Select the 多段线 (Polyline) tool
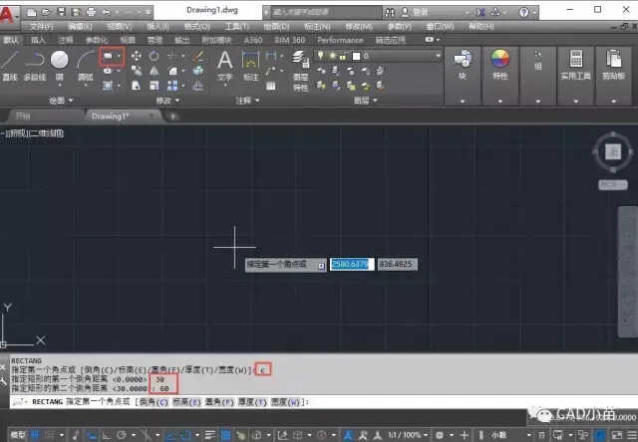The image size is (638, 442). pos(35,65)
